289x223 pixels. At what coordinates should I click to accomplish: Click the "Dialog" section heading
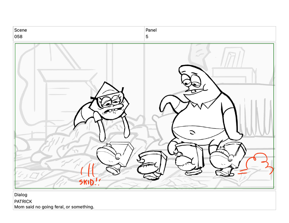(x=21, y=195)
